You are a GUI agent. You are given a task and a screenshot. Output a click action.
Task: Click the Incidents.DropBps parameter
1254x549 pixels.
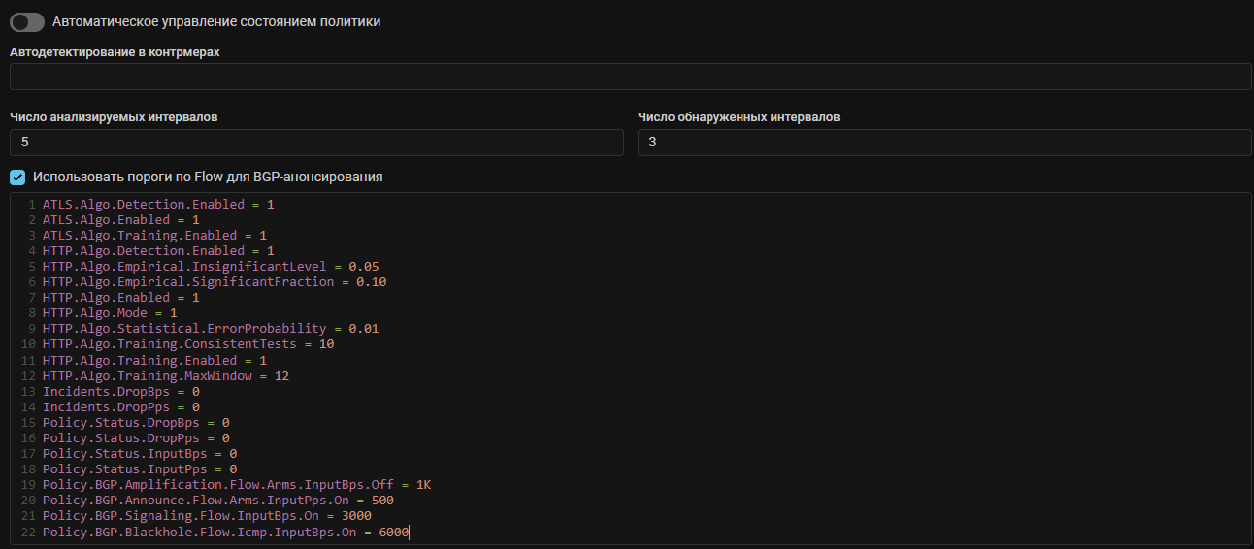pos(109,391)
